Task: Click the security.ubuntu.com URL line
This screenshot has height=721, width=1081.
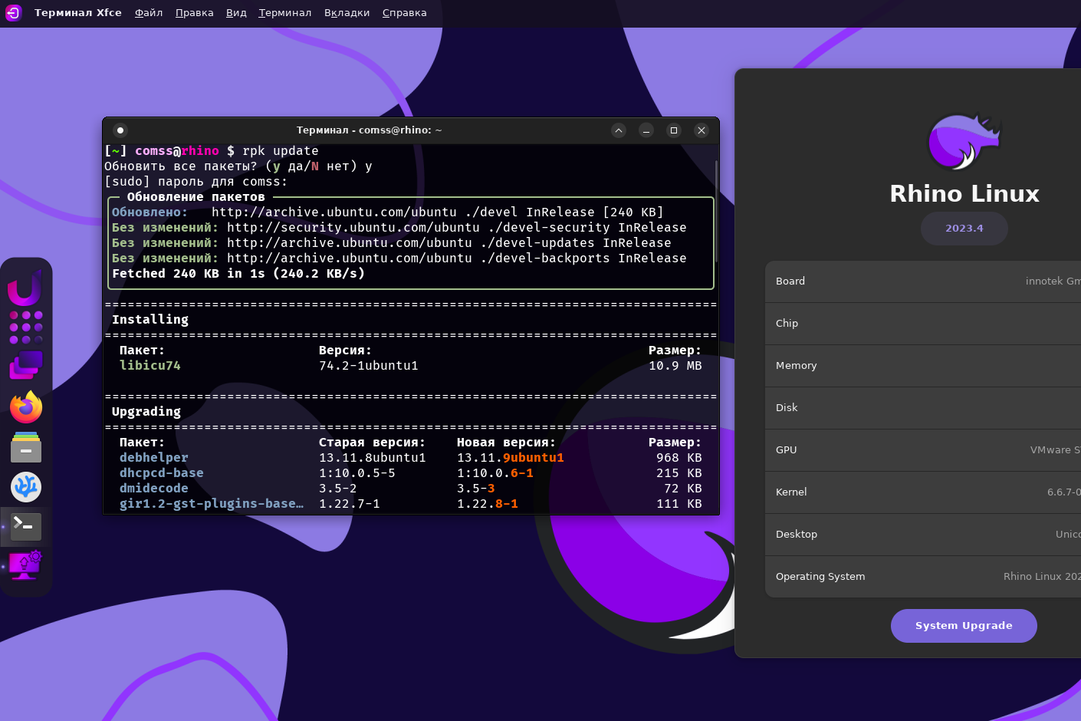Action: coord(399,228)
